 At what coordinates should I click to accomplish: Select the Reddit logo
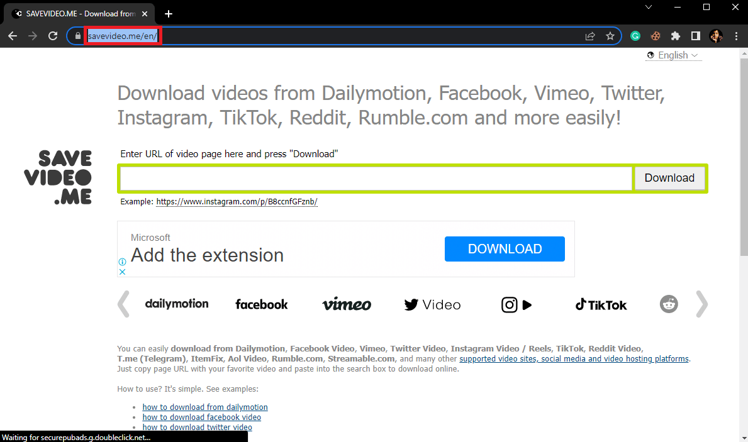tap(669, 304)
